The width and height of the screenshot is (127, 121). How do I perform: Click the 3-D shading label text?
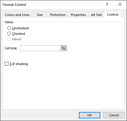(19, 64)
